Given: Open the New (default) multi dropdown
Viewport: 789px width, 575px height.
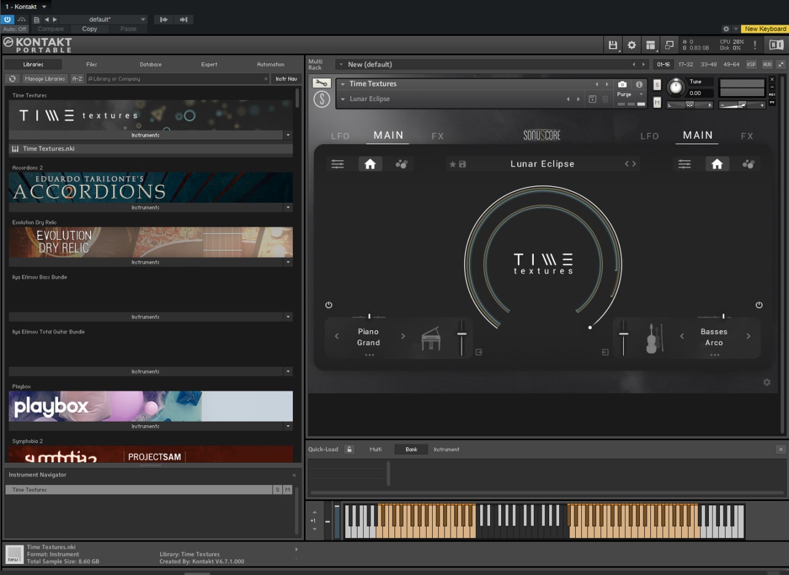Looking at the screenshot, I should 341,65.
